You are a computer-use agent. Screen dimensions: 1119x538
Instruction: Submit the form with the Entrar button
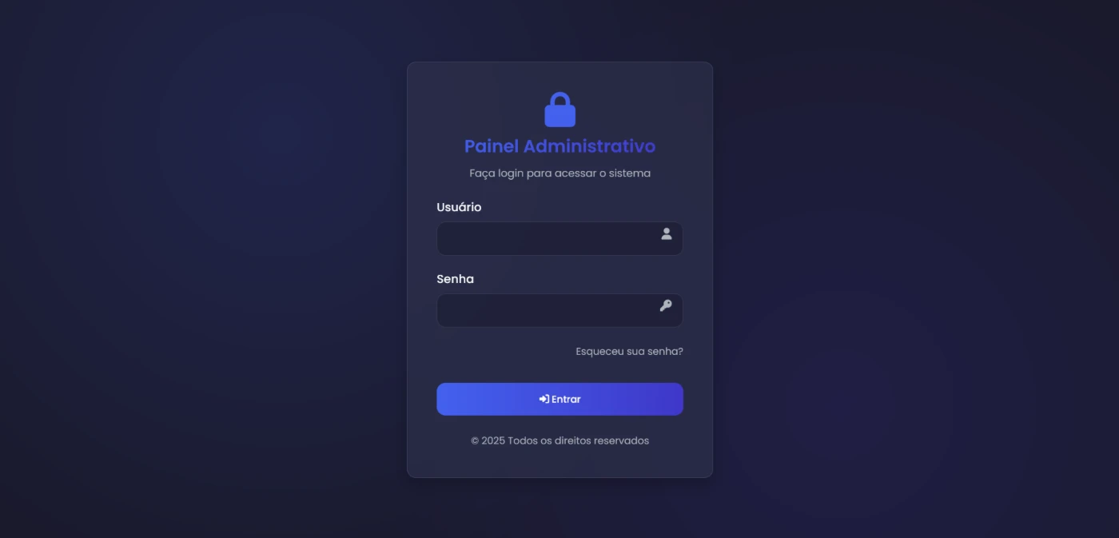(x=559, y=399)
